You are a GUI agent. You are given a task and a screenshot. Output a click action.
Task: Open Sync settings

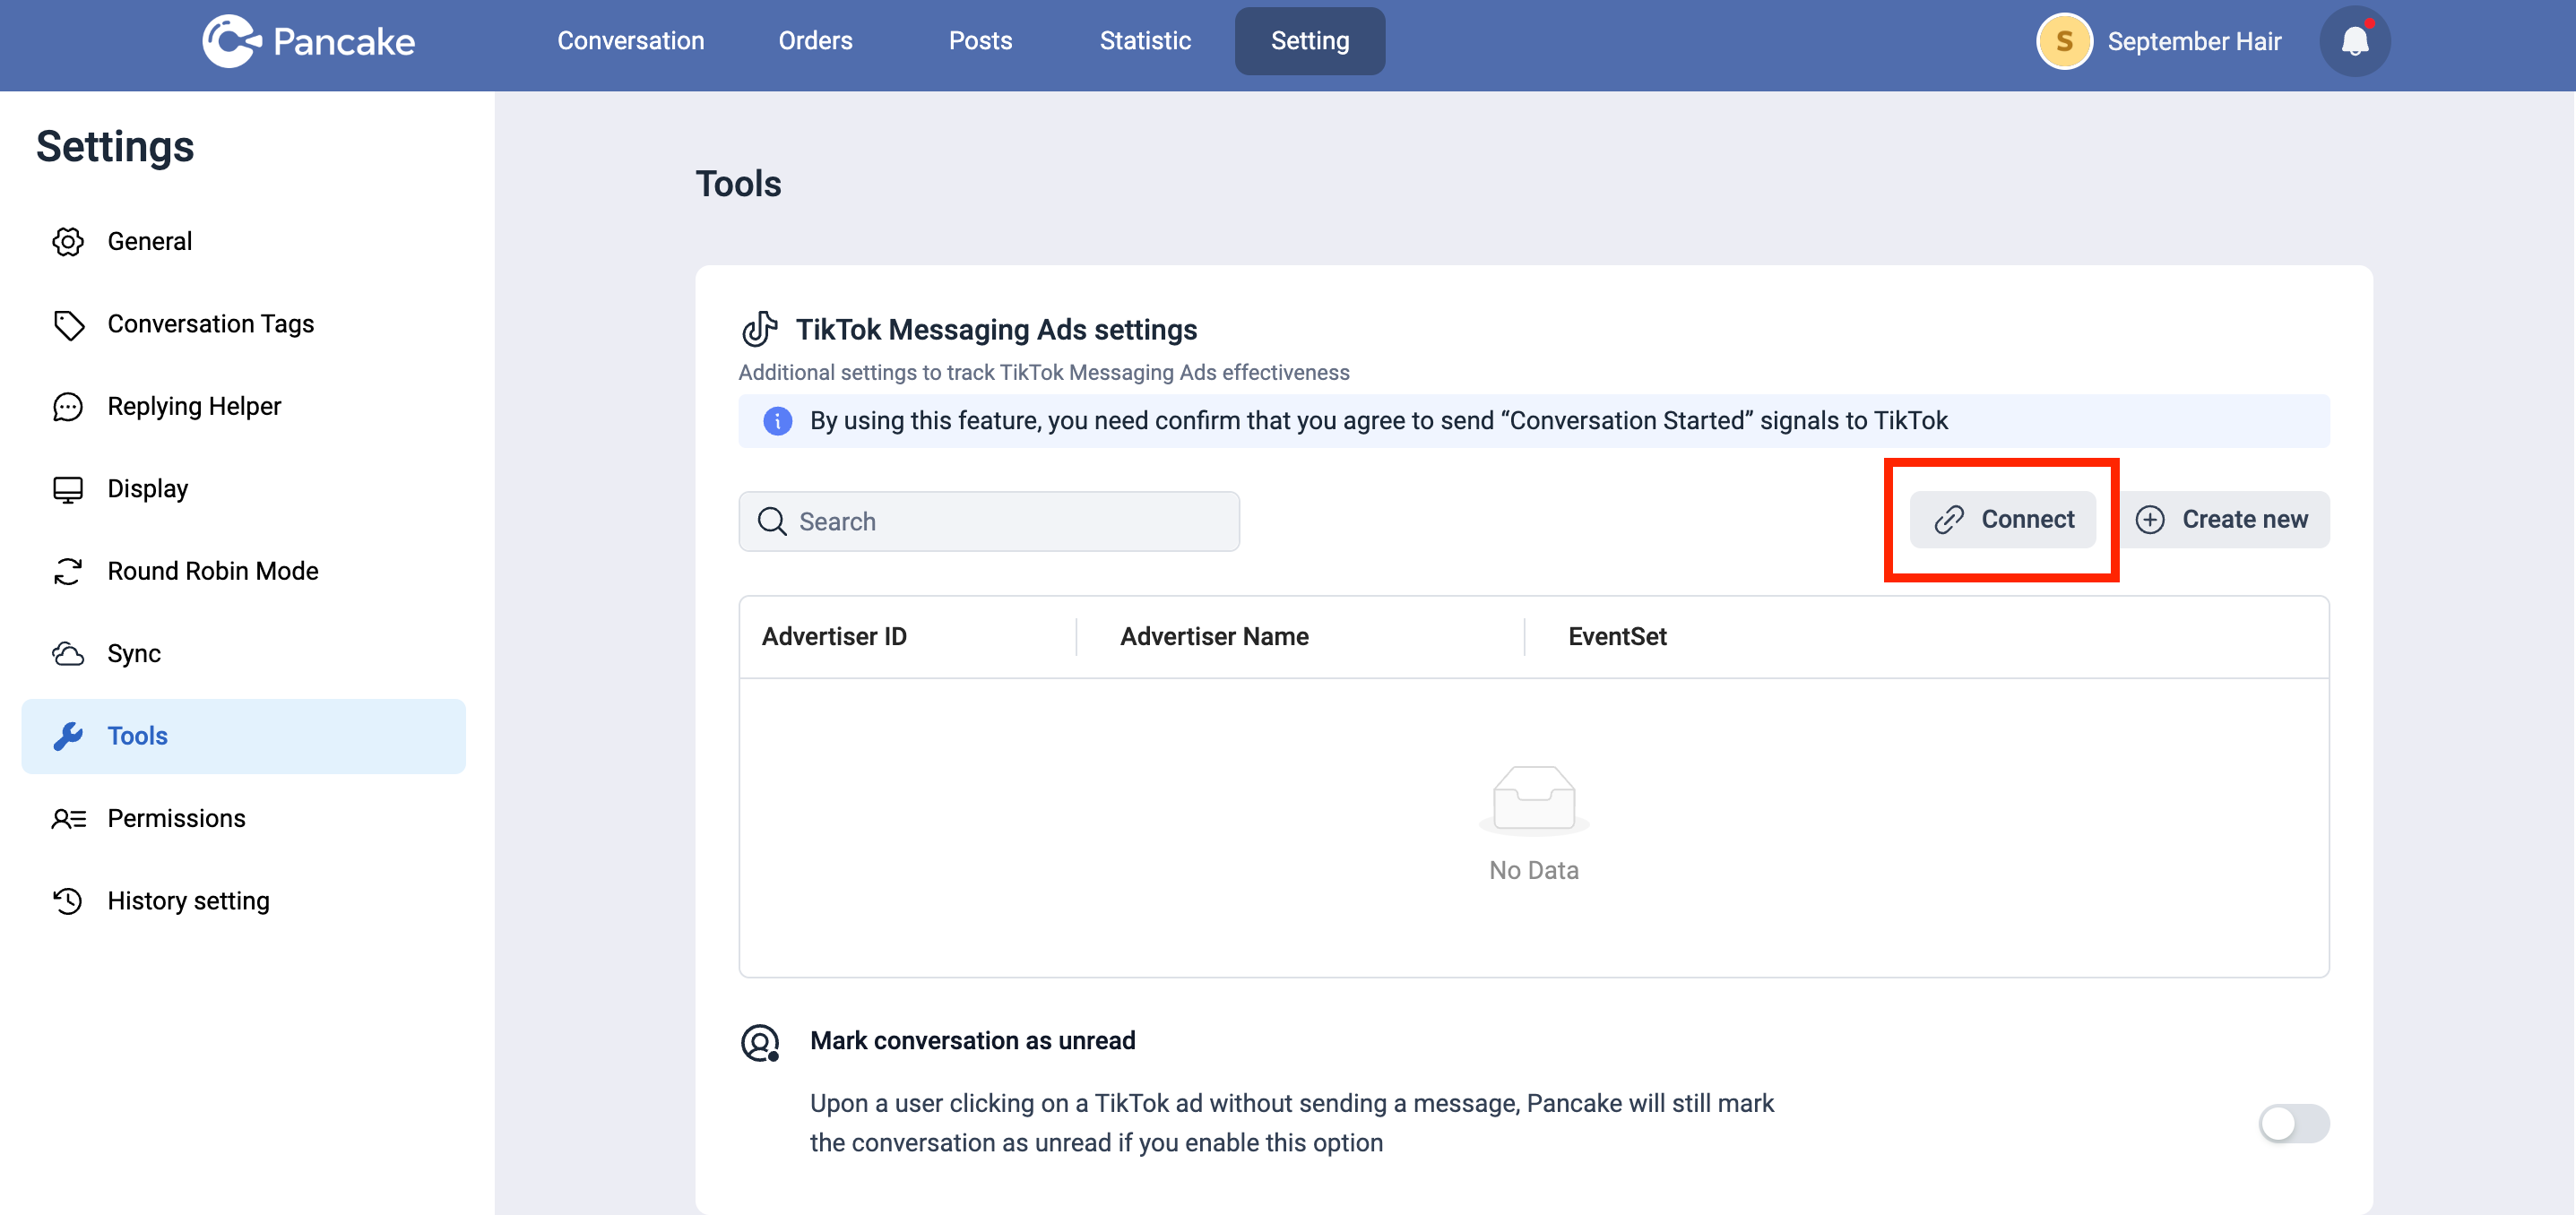click(x=243, y=653)
